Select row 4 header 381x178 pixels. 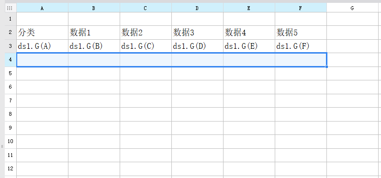[x=11, y=60]
